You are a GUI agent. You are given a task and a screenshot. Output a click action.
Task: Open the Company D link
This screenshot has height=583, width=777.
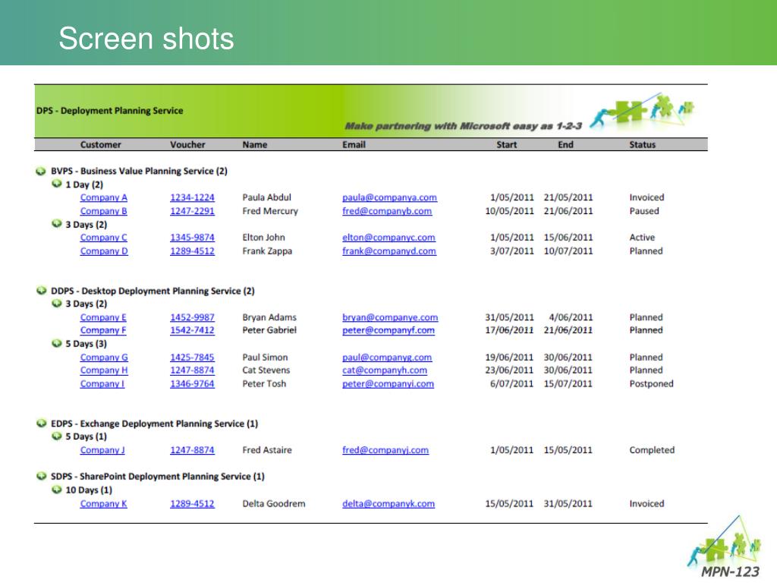tap(104, 251)
